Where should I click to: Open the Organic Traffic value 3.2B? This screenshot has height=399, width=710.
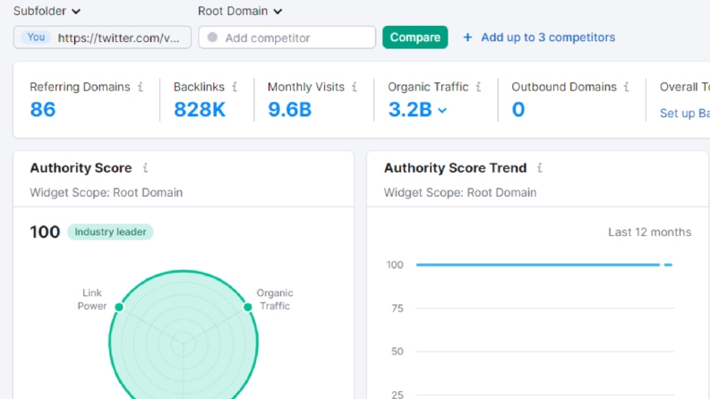click(x=410, y=109)
